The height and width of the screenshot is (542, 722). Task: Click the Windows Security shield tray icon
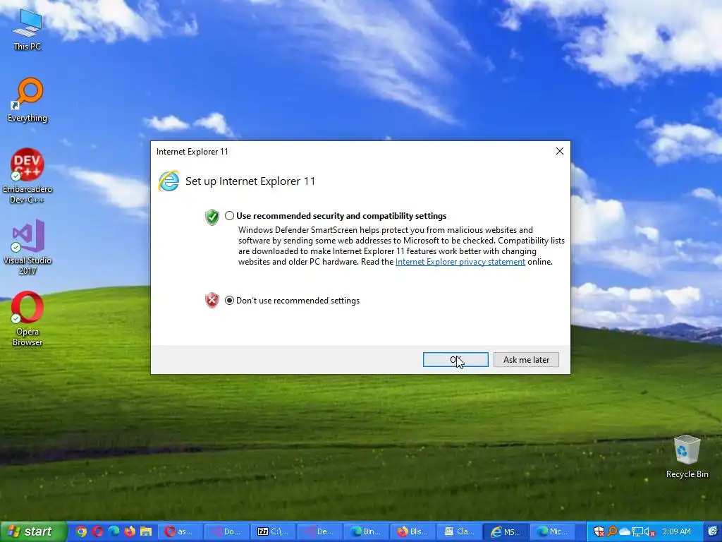[599, 531]
